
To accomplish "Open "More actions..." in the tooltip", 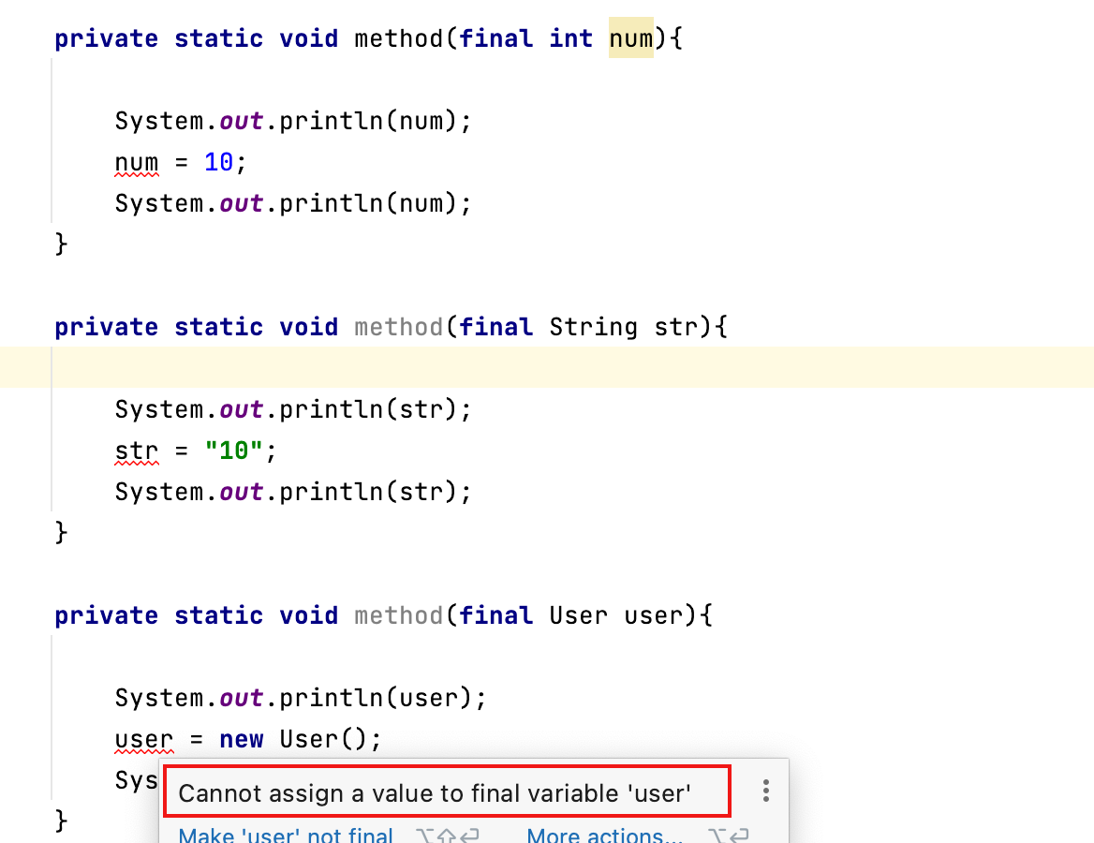I will [x=604, y=835].
